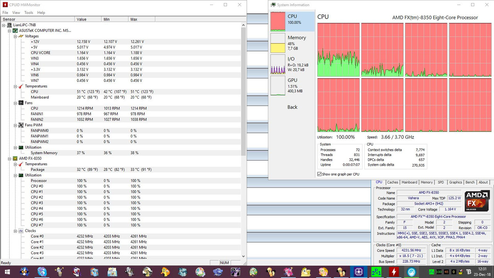The width and height of the screenshot is (494, 278).
Task: Click the round blue taskbar icon
Action: pos(411,271)
